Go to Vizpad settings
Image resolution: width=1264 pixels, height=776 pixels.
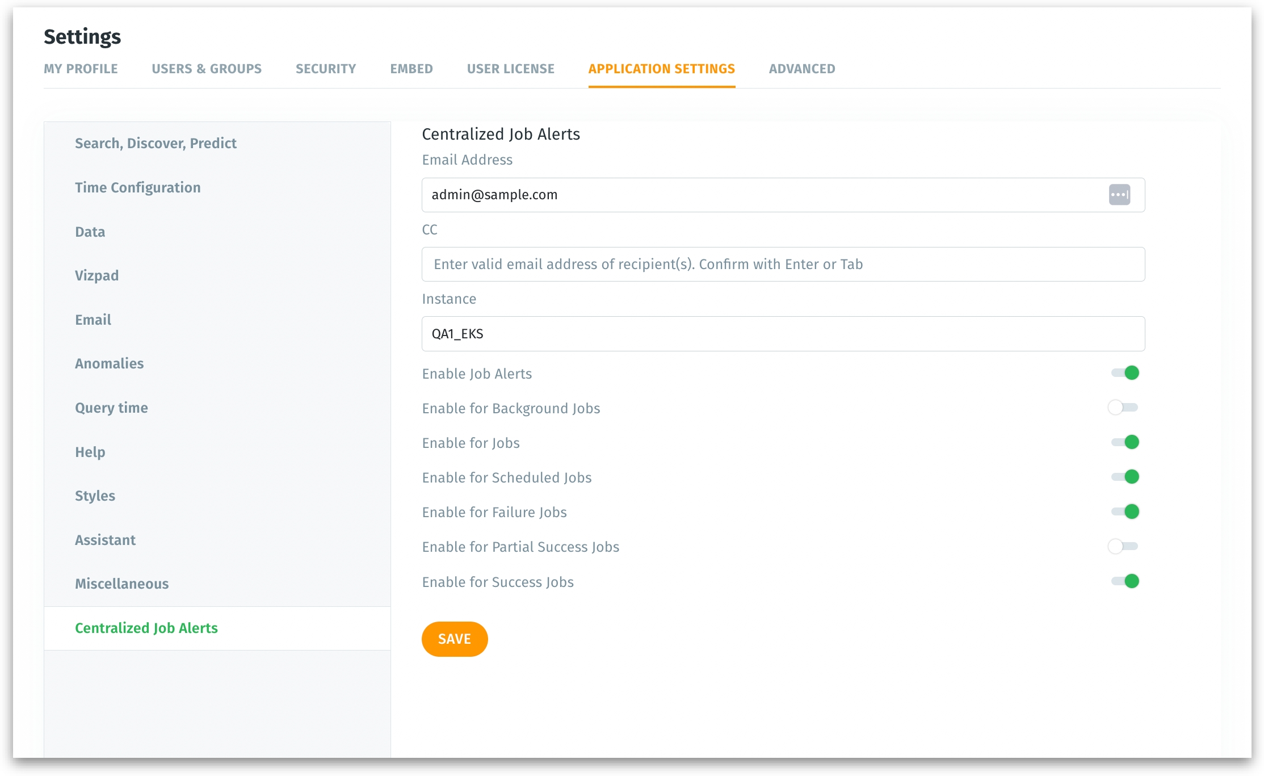tap(217, 276)
